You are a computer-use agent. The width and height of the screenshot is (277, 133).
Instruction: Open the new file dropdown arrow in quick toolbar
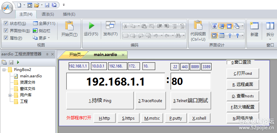(x=24, y=5)
